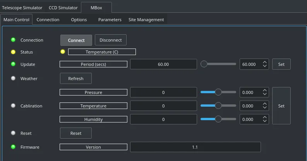Click the green Update status LED
Screen dimensions: 307x161
coord(13,64)
